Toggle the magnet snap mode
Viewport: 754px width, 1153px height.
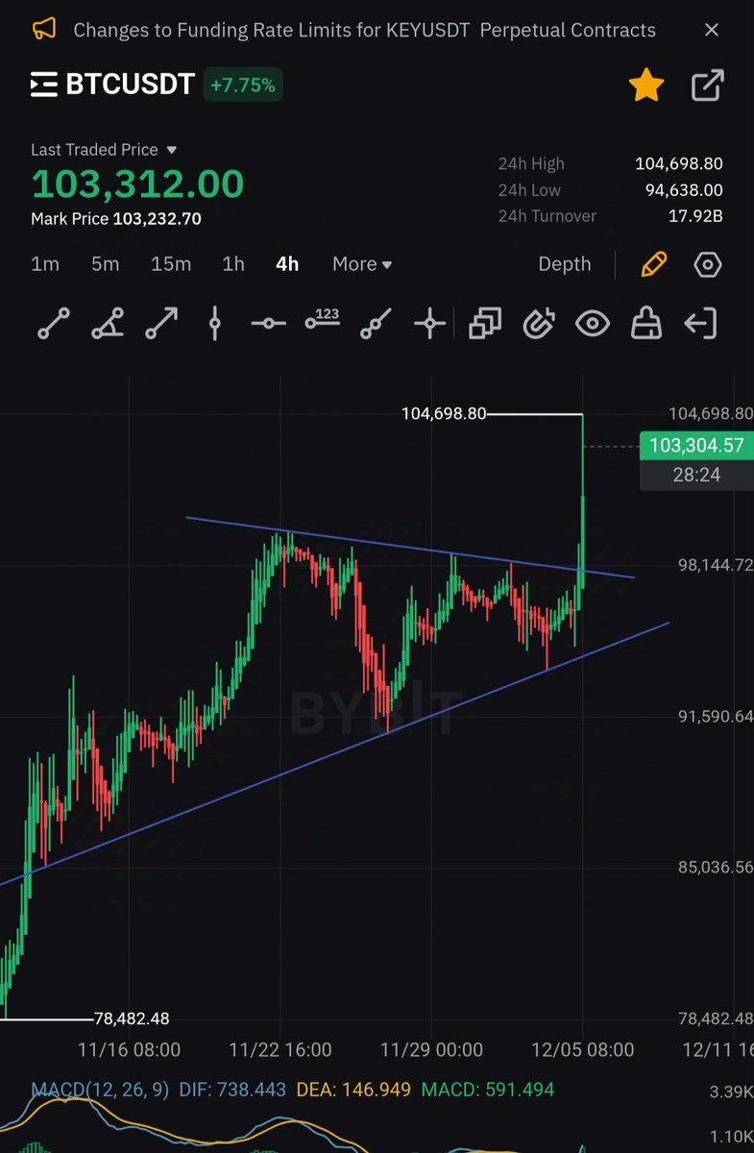pyautogui.click(x=539, y=324)
